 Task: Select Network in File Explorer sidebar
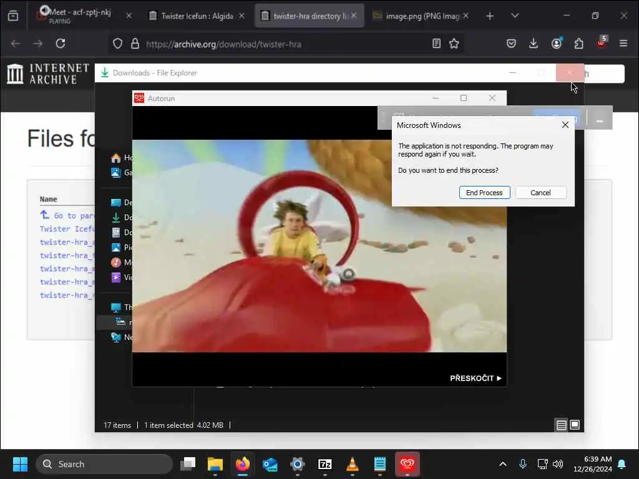[x=122, y=337]
